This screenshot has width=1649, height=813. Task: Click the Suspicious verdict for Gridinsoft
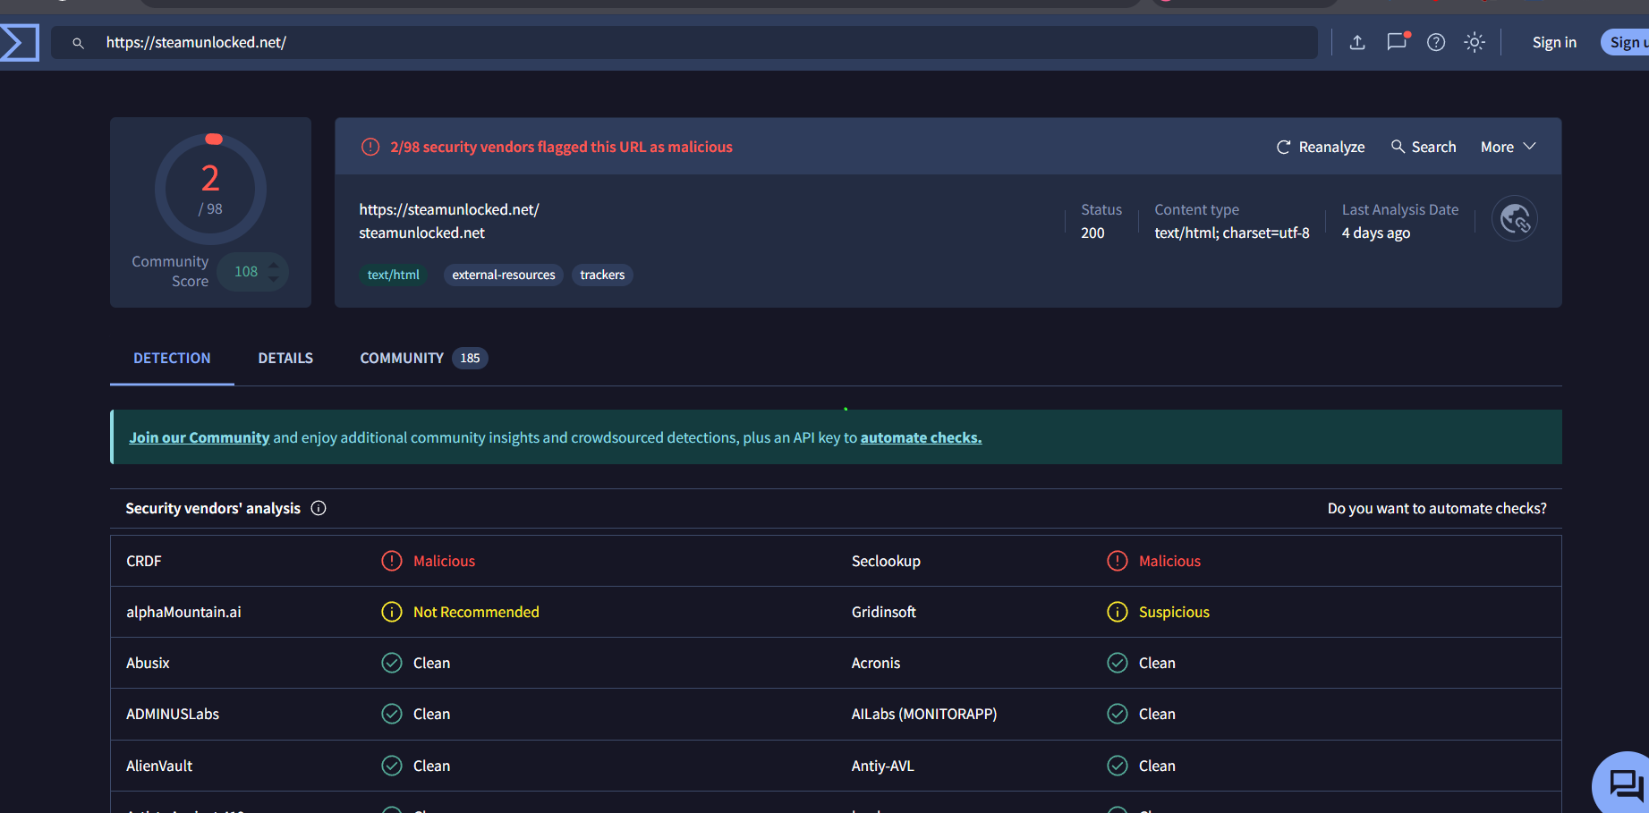[x=1174, y=612]
